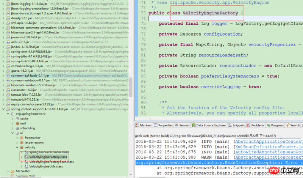Click the configLocation field in the editor
The height and width of the screenshot is (178, 303).
click(222, 34)
